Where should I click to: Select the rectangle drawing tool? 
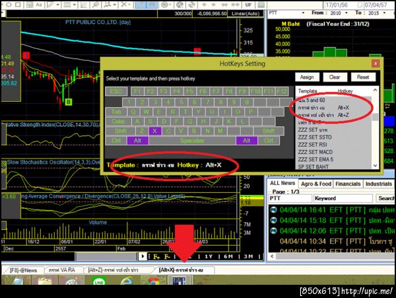pyautogui.click(x=18, y=5)
